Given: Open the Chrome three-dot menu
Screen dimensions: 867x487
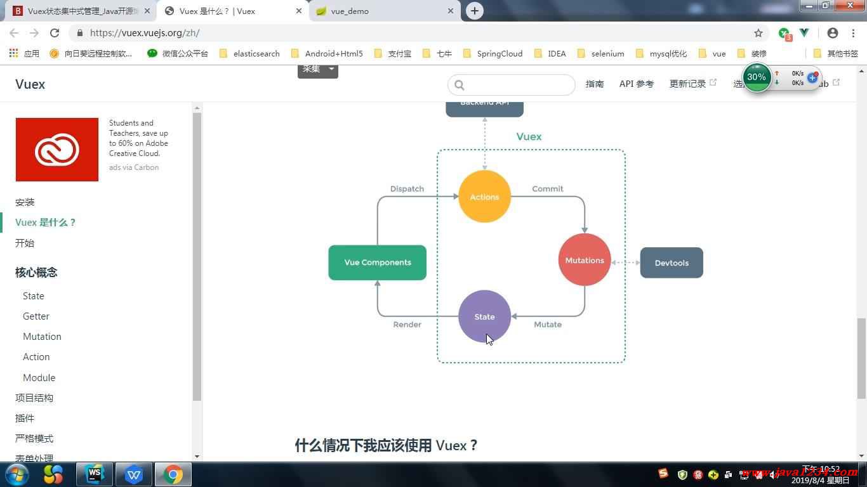Looking at the screenshot, I should click(852, 33).
